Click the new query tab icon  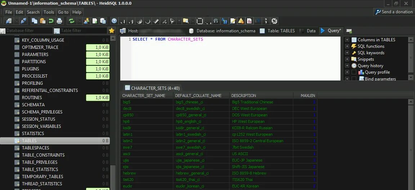pyautogui.click(x=349, y=31)
